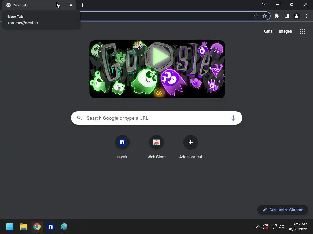Open a new tab with the plus button
The height and width of the screenshot is (234, 313).
[83, 5]
